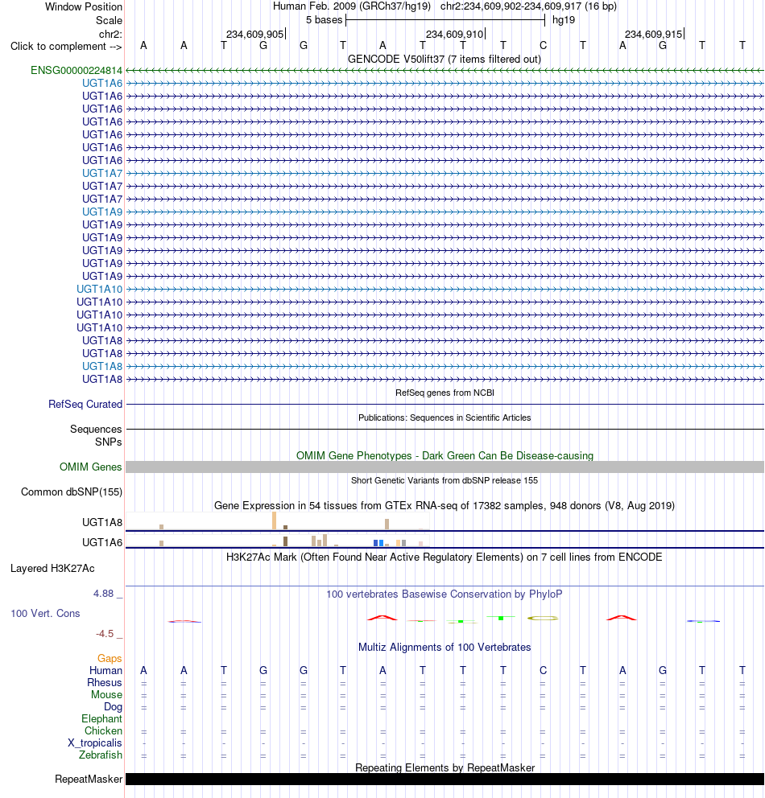Click the UGT1A6 GTEx expression bar chart
765x798 pixels.
pos(278,541)
